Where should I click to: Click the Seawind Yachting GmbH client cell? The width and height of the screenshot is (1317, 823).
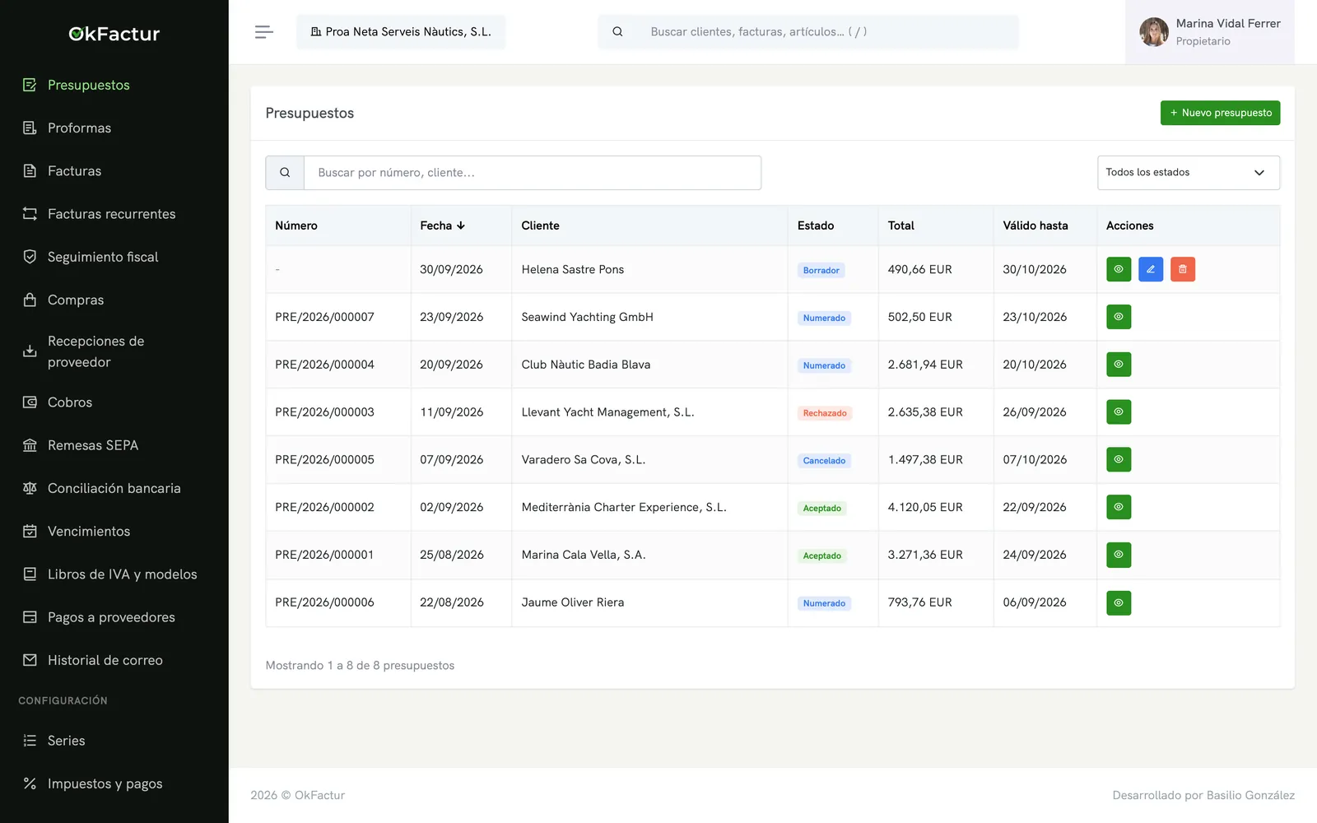649,317
